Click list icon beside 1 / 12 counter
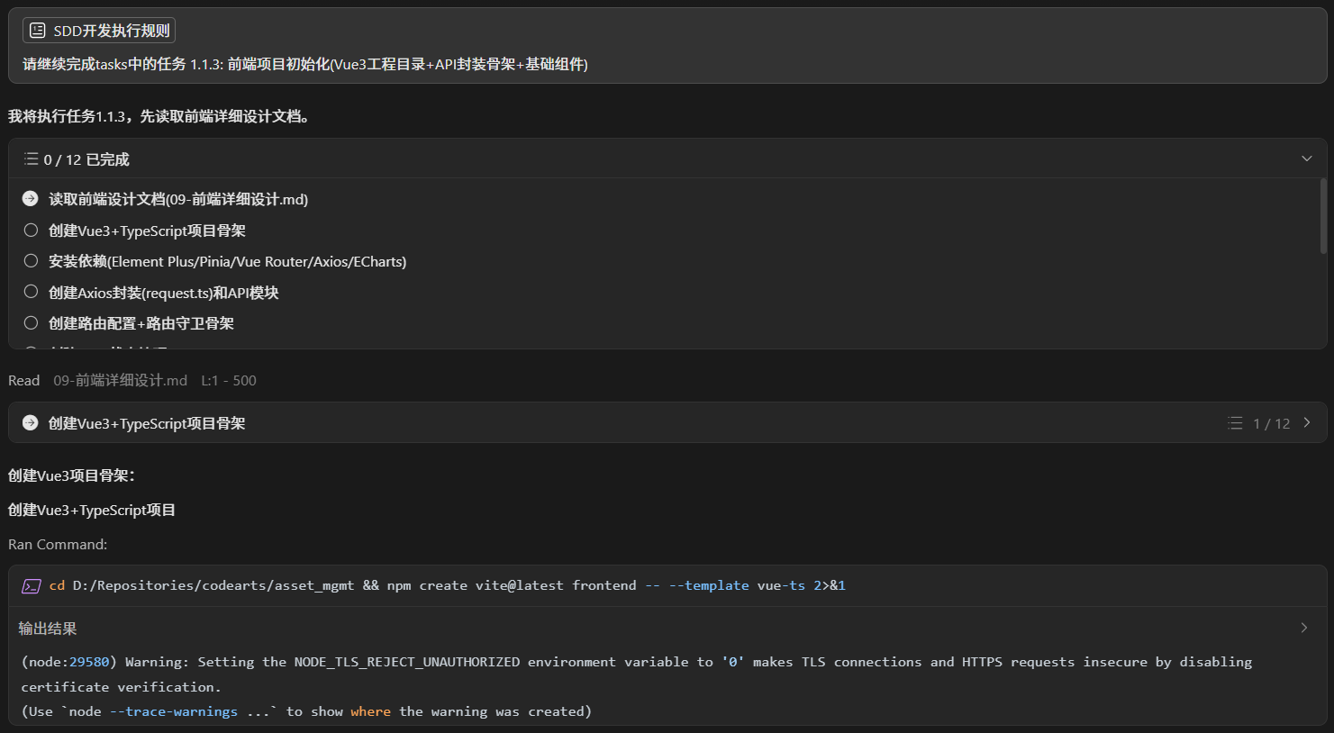1334x733 pixels. [1235, 423]
